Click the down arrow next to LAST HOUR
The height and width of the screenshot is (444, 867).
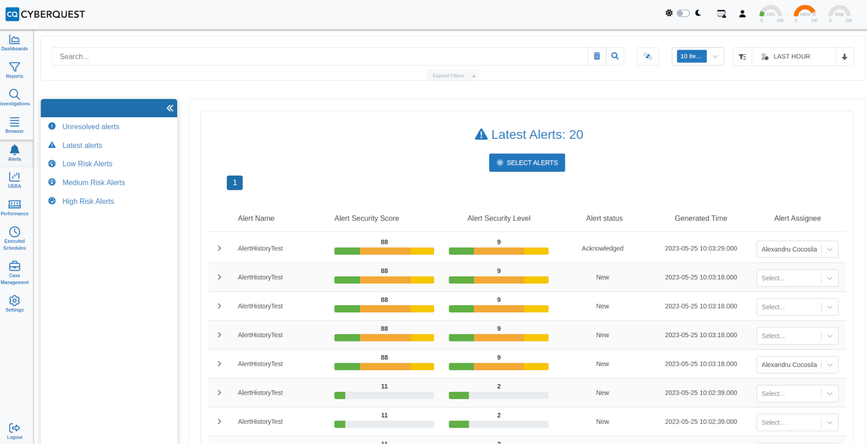[844, 56]
